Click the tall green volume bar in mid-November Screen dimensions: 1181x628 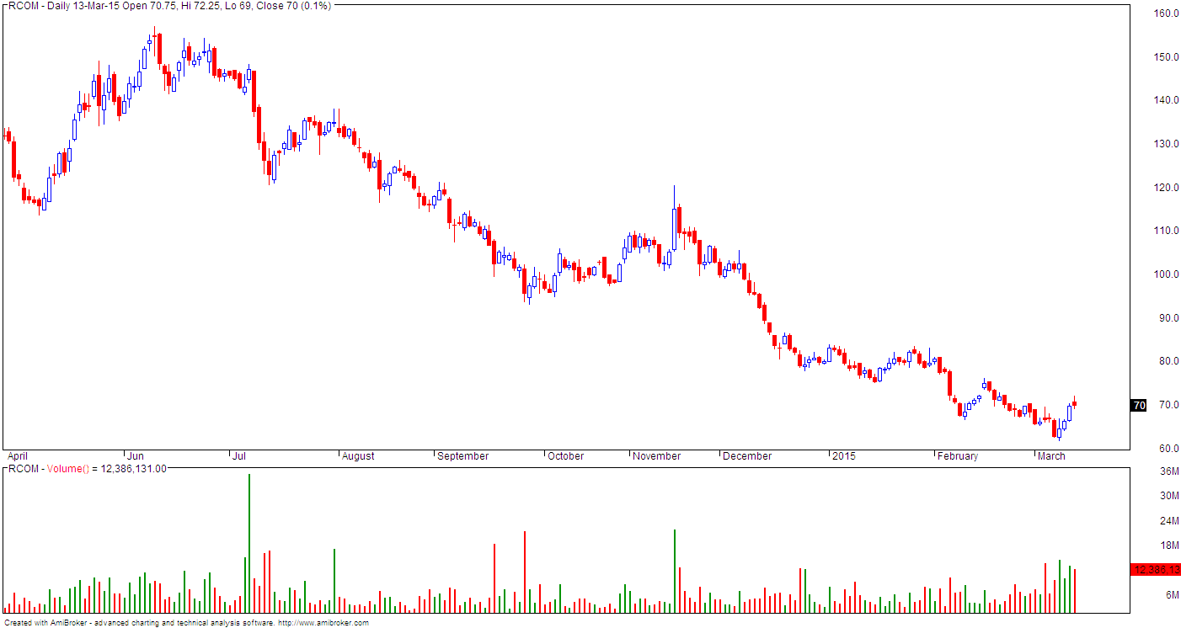click(x=675, y=571)
